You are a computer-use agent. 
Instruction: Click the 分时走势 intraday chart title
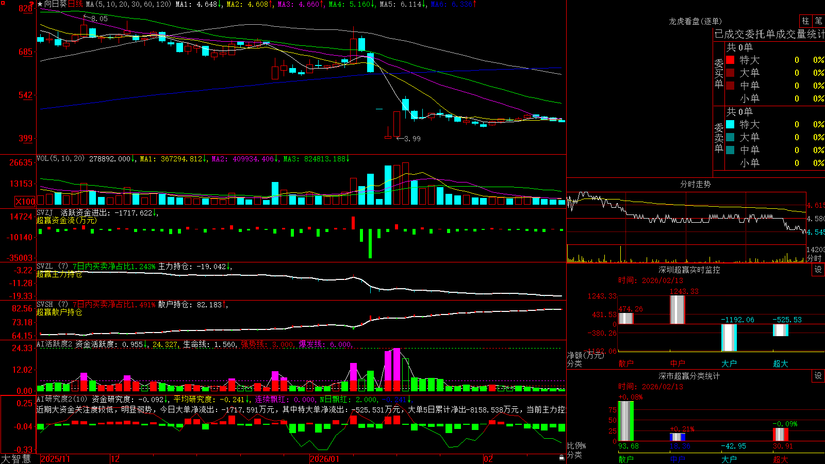695,184
